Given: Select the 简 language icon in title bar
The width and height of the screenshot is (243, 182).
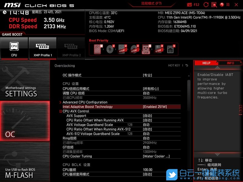Looking at the screenshot, I should [x=228, y=4].
